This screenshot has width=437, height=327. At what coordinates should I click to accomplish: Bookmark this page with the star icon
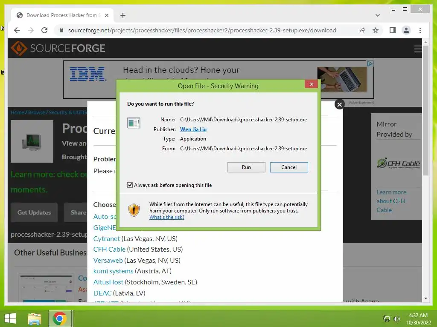(x=376, y=30)
